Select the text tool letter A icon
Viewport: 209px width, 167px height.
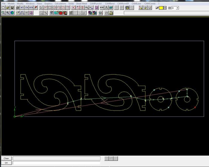point(106,8)
